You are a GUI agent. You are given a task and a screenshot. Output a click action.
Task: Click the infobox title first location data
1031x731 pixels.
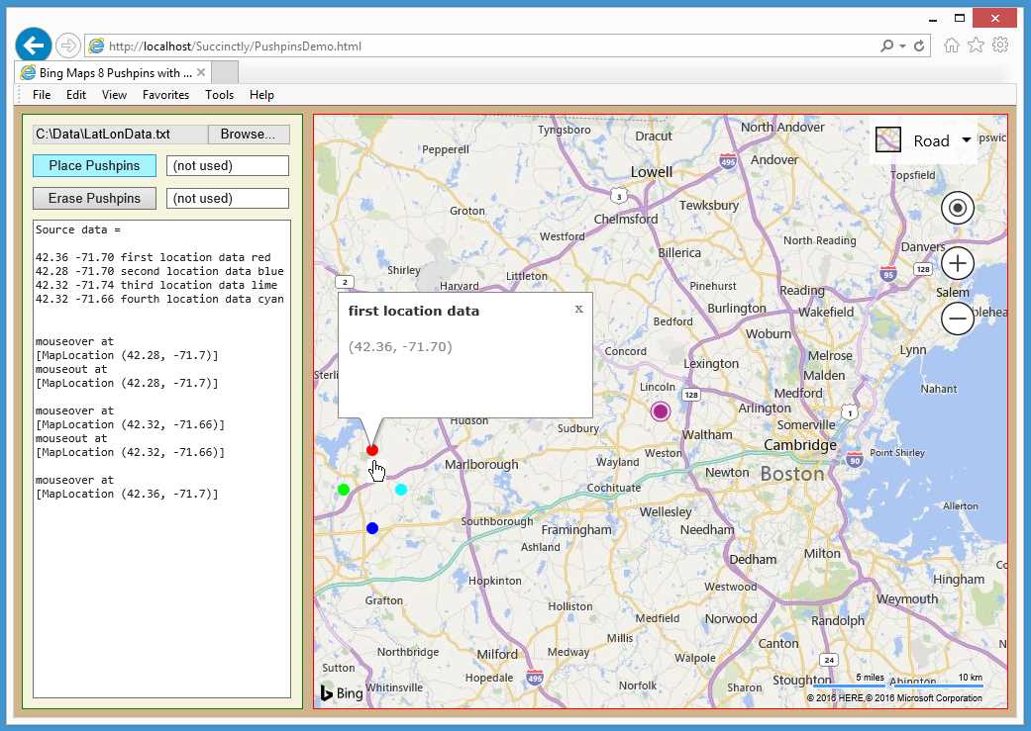click(x=414, y=312)
